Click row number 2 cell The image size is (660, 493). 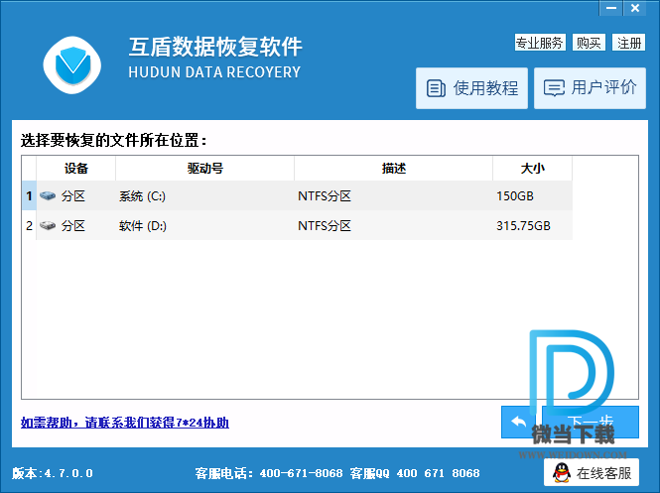[x=29, y=225]
